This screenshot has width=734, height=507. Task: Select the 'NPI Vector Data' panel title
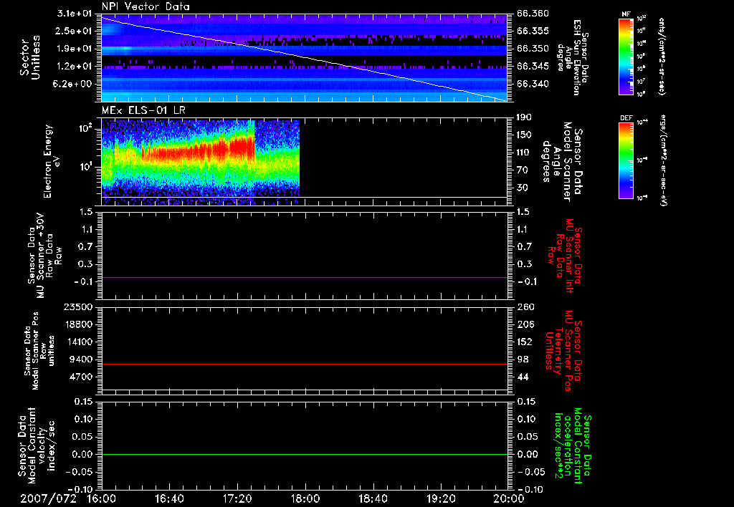pyautogui.click(x=146, y=6)
